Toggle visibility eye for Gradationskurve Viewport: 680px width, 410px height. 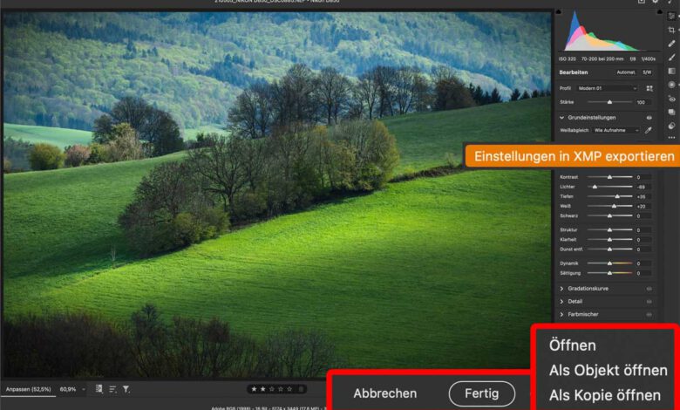649,289
